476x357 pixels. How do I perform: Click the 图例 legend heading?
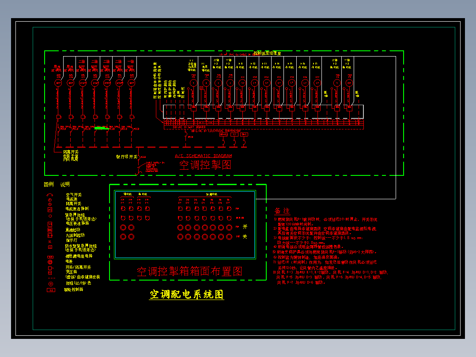[x=49, y=184]
